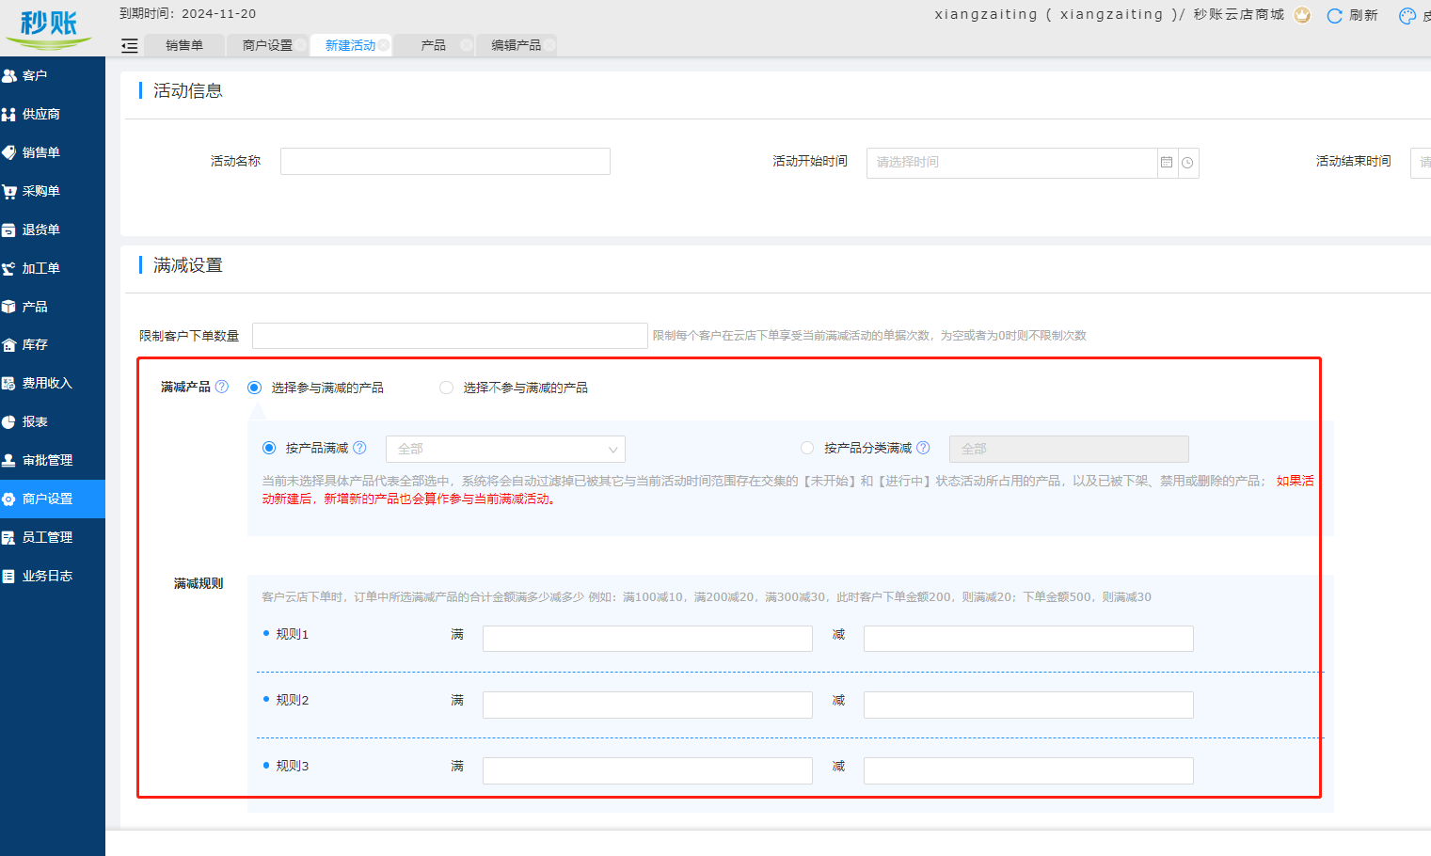Viewport: 1431px width, 856px height.
Task: Click help icon next to 按产品分类满减
Action: [923, 448]
